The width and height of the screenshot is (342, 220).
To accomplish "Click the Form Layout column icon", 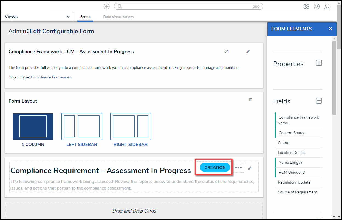I will click(x=250, y=100).
